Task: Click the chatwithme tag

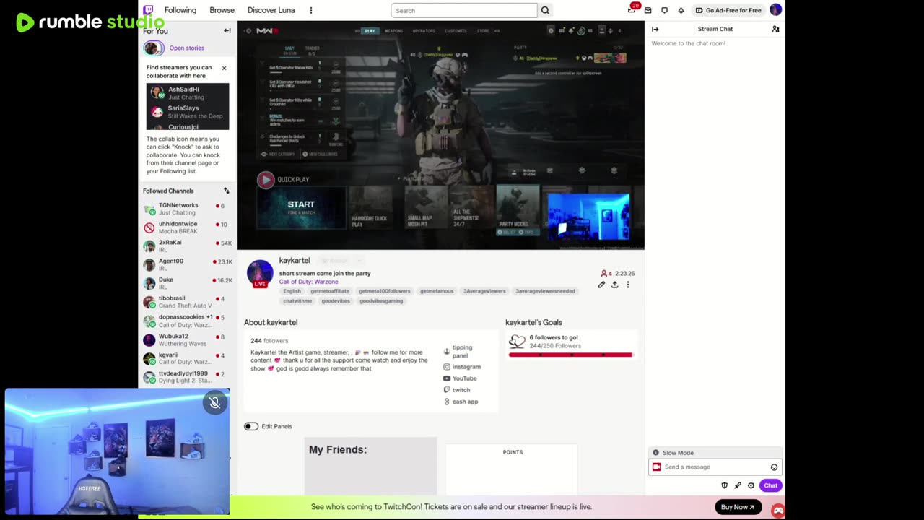Action: coord(297,301)
